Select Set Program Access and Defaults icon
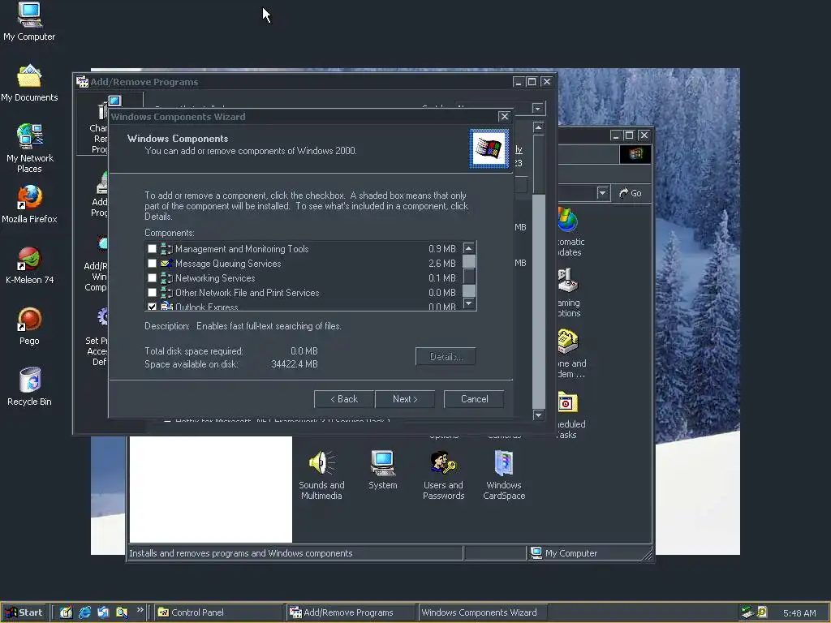831x623 pixels. pyautogui.click(x=97, y=337)
